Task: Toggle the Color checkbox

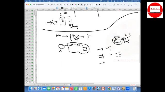Action: [x=57, y=8]
